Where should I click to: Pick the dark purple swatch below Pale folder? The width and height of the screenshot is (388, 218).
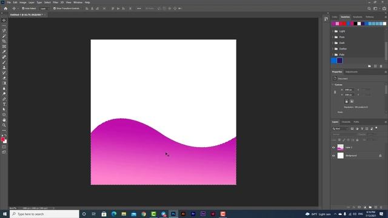coord(339,61)
